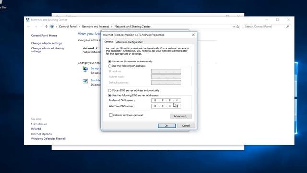
Task: Select Use the following DNS server addresses
Action: click(110, 95)
